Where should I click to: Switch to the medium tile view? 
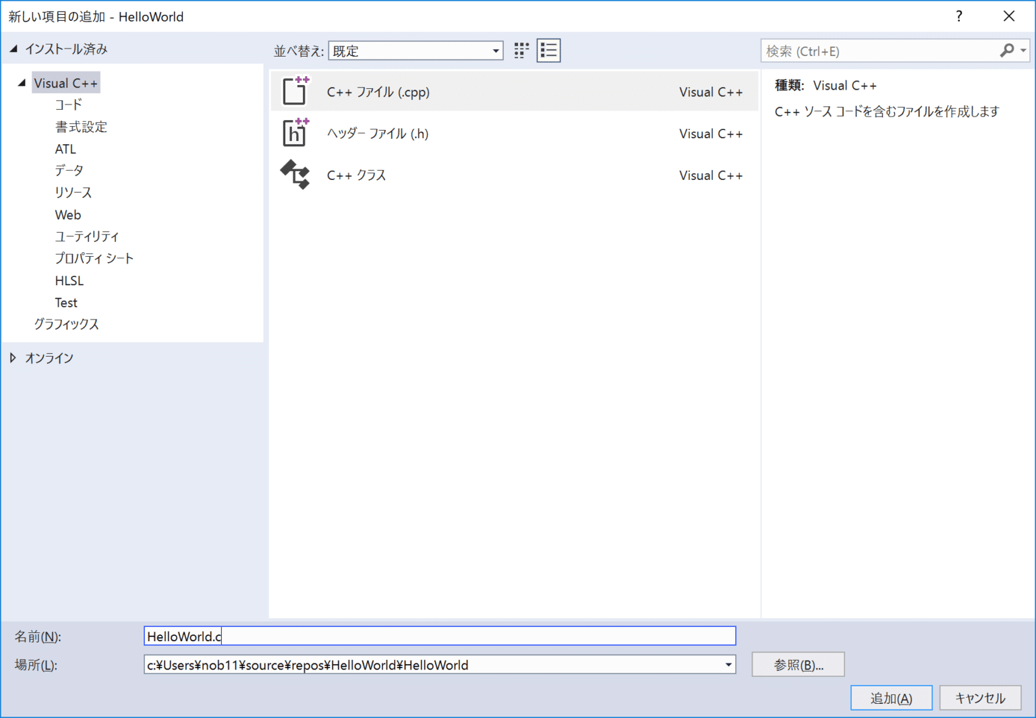coord(520,50)
